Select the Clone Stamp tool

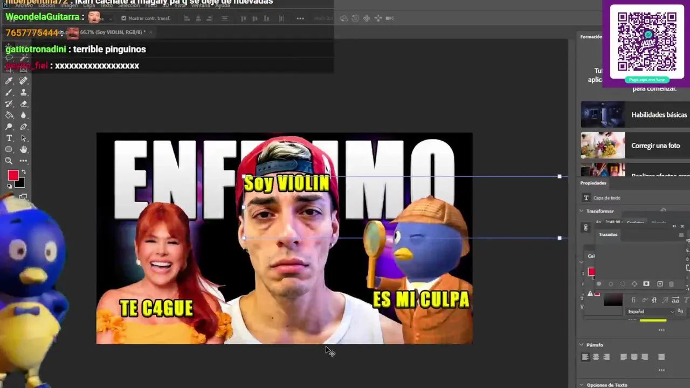(x=24, y=93)
